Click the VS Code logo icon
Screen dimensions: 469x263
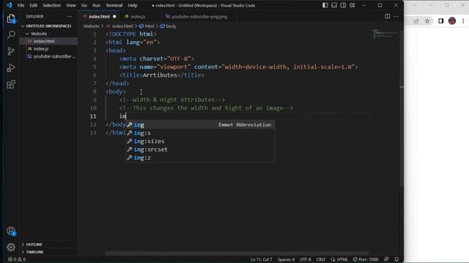(x=9, y=5)
